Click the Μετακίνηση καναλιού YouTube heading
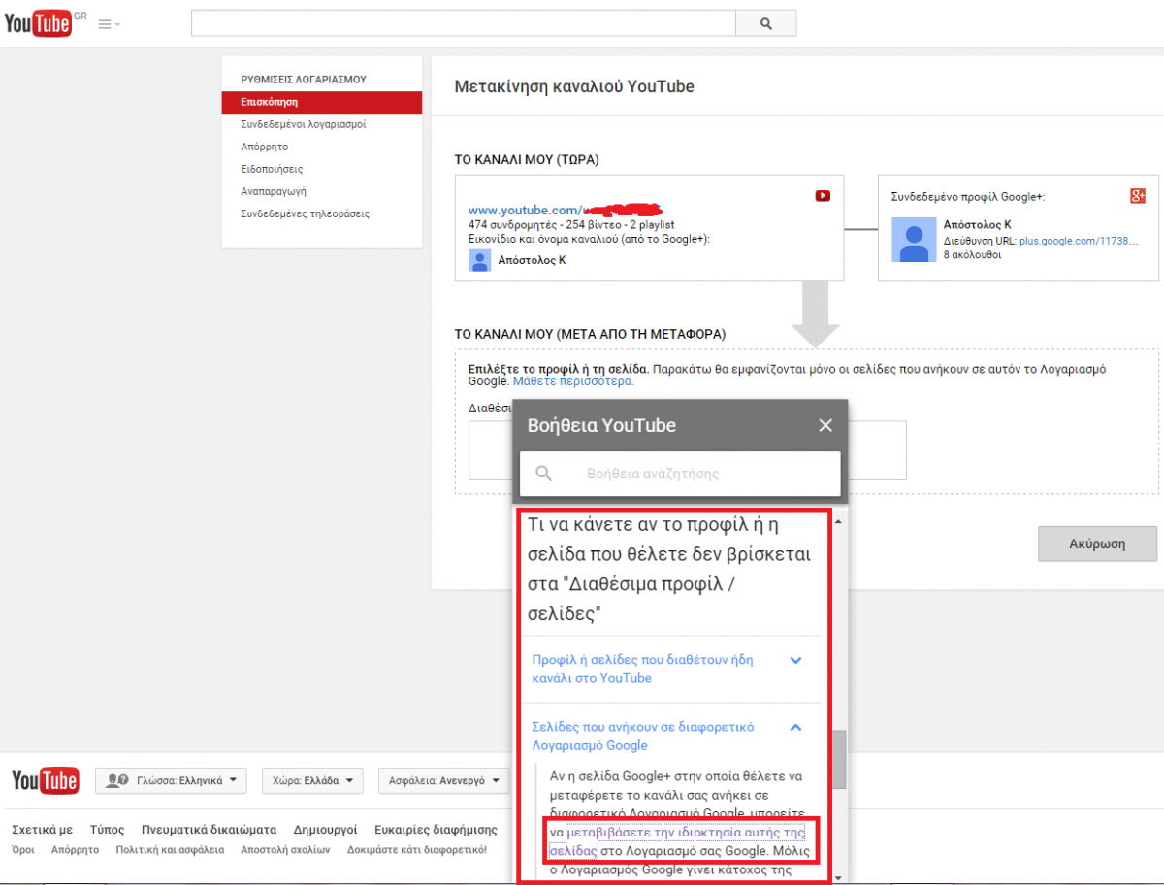The height and width of the screenshot is (885, 1164). pos(574,86)
